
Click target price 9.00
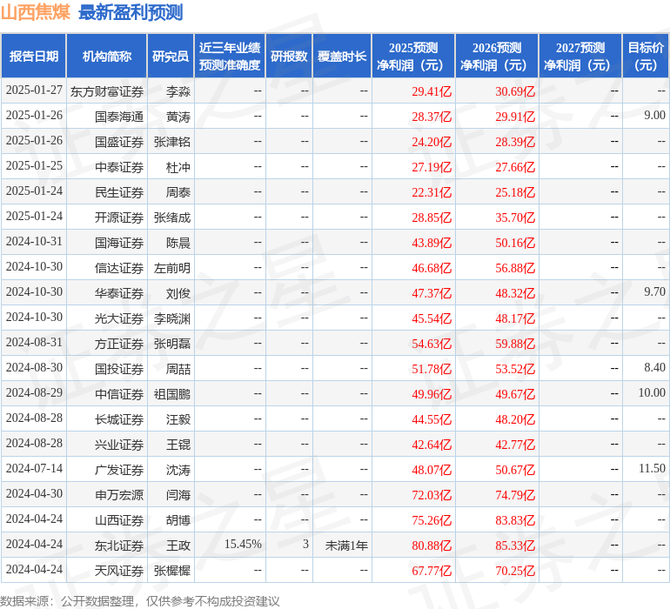click(654, 116)
